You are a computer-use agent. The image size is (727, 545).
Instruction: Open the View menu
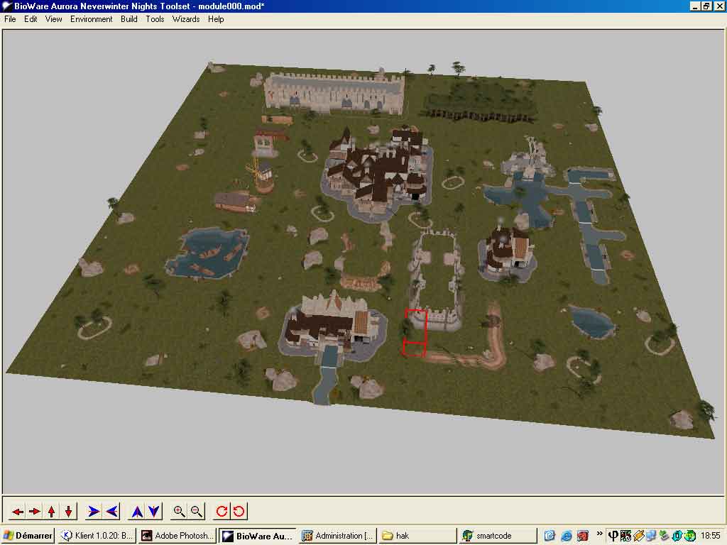(53, 19)
